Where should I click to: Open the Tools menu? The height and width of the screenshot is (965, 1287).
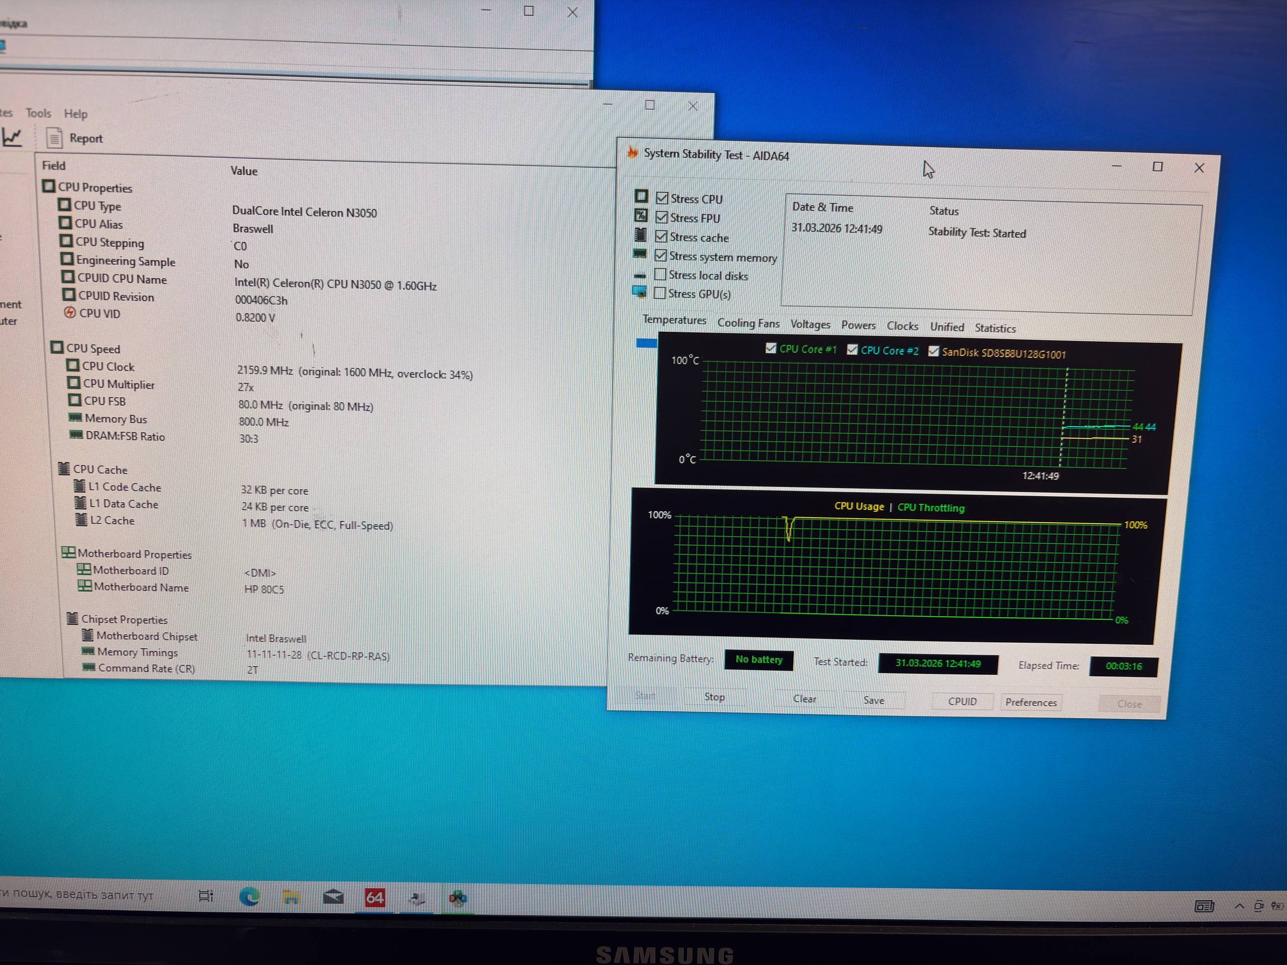click(38, 113)
